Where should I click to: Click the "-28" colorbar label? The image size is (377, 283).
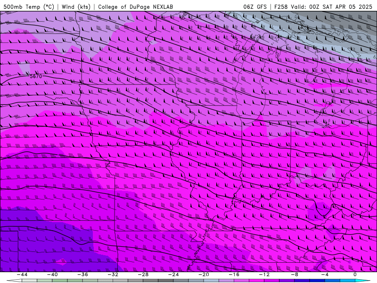pyautogui.click(x=143, y=275)
